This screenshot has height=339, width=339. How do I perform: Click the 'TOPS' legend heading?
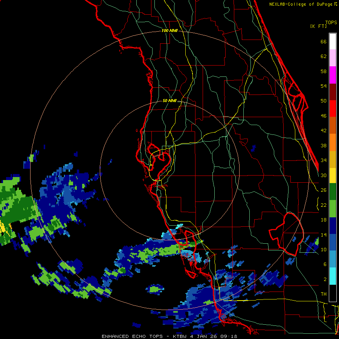point(331,23)
